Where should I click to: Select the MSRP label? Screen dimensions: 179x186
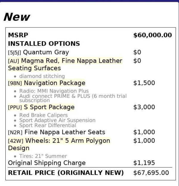click(x=18, y=35)
